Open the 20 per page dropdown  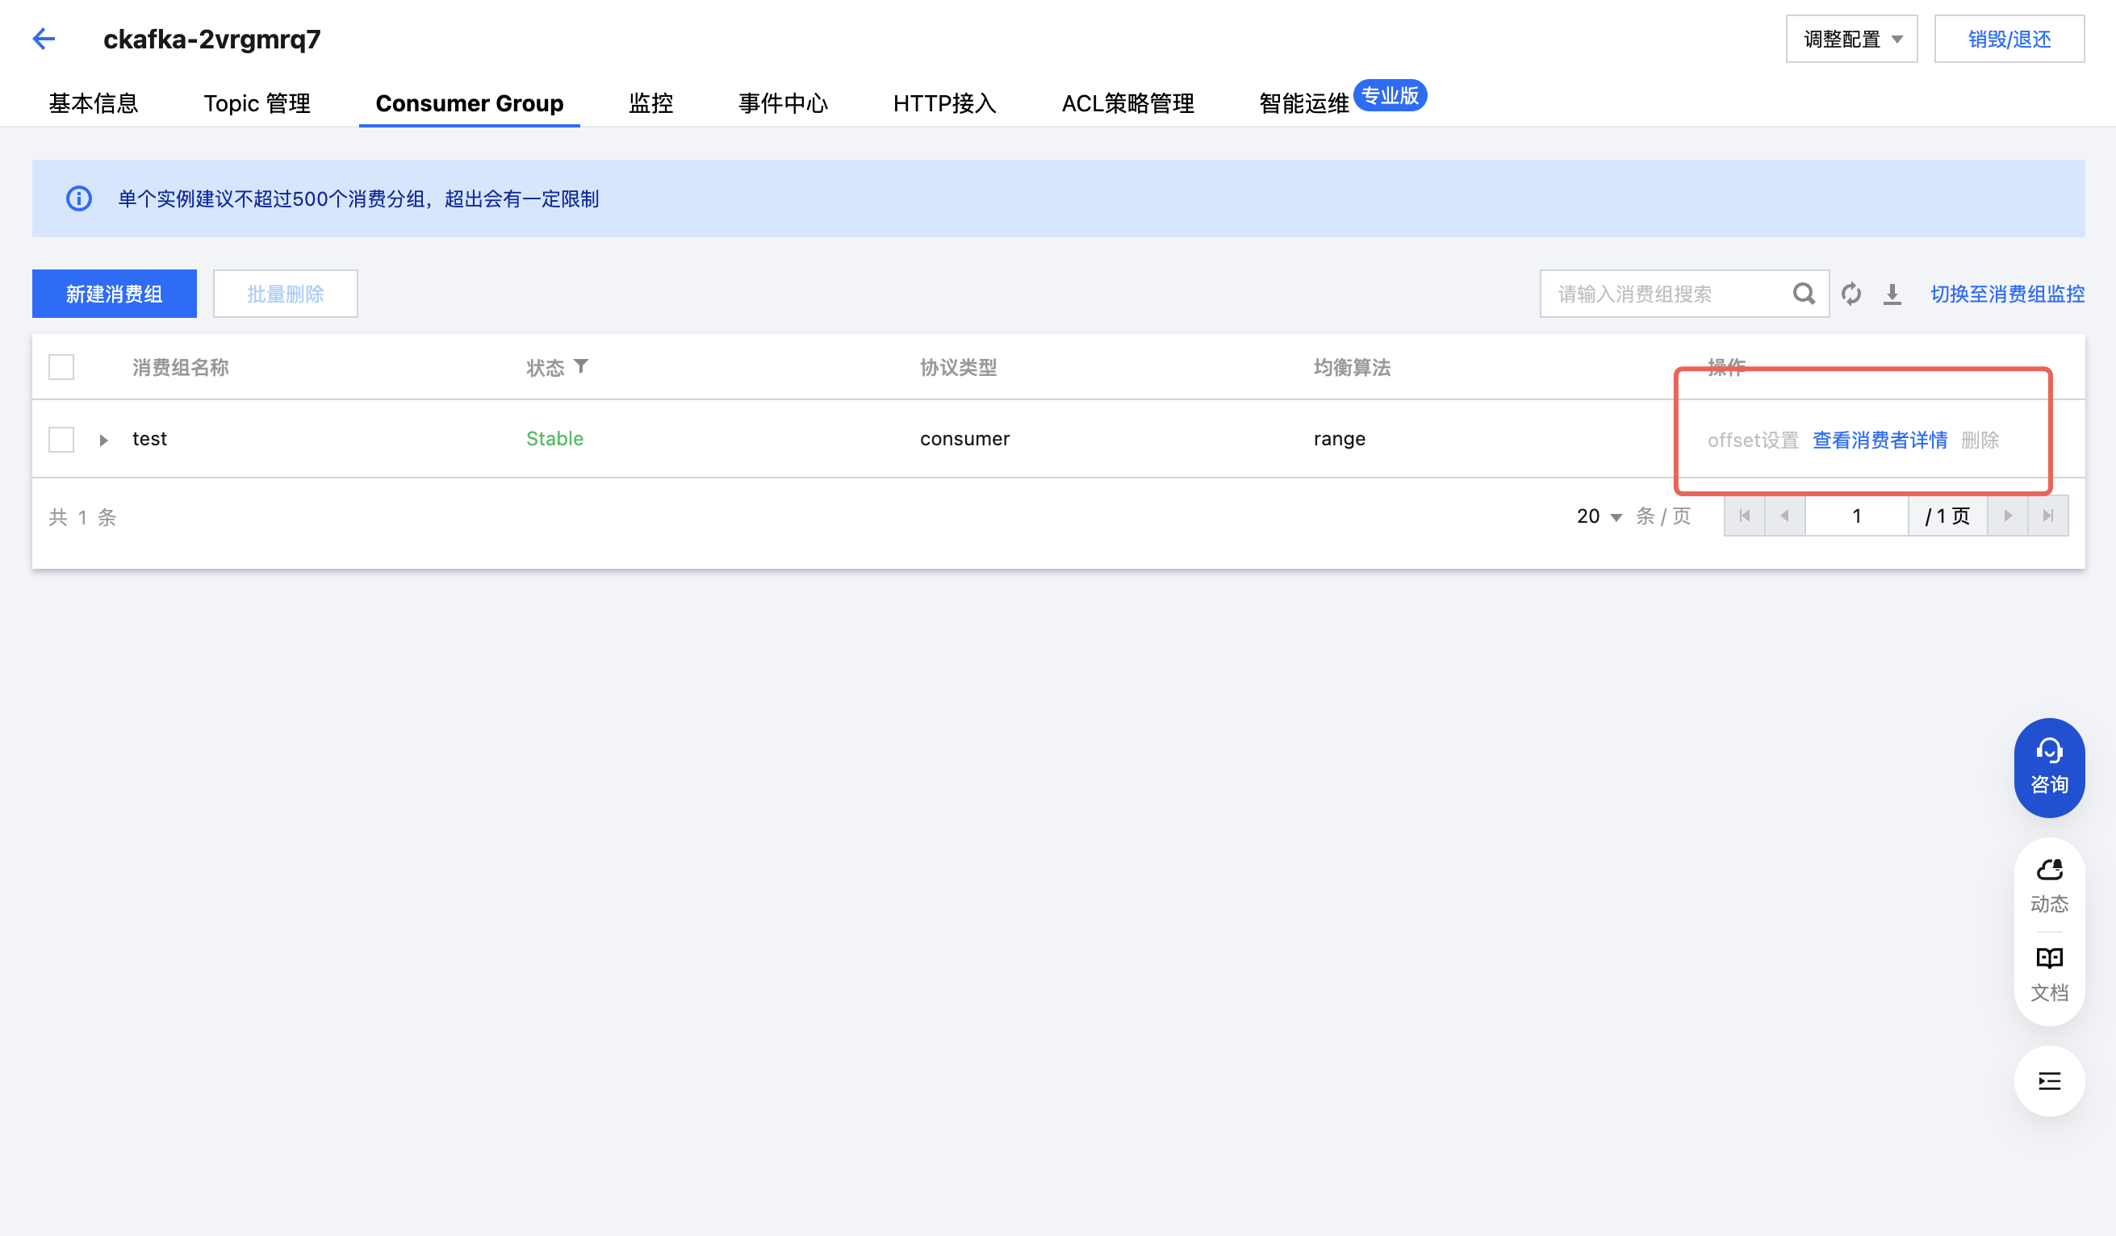click(x=1599, y=516)
